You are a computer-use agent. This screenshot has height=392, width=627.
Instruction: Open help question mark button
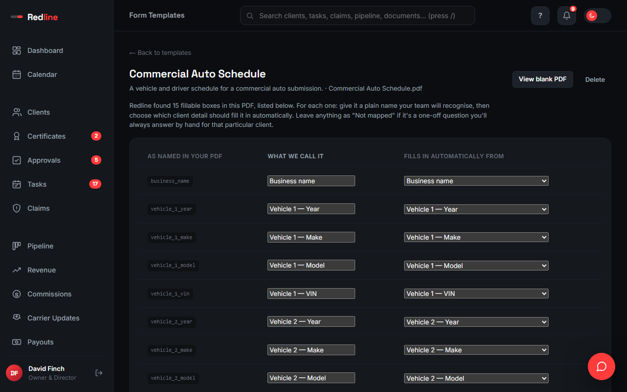click(540, 16)
